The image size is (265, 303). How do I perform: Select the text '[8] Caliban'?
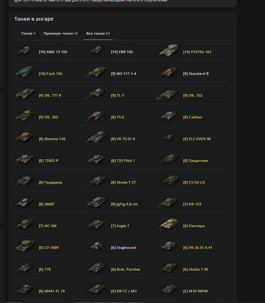click(193, 117)
